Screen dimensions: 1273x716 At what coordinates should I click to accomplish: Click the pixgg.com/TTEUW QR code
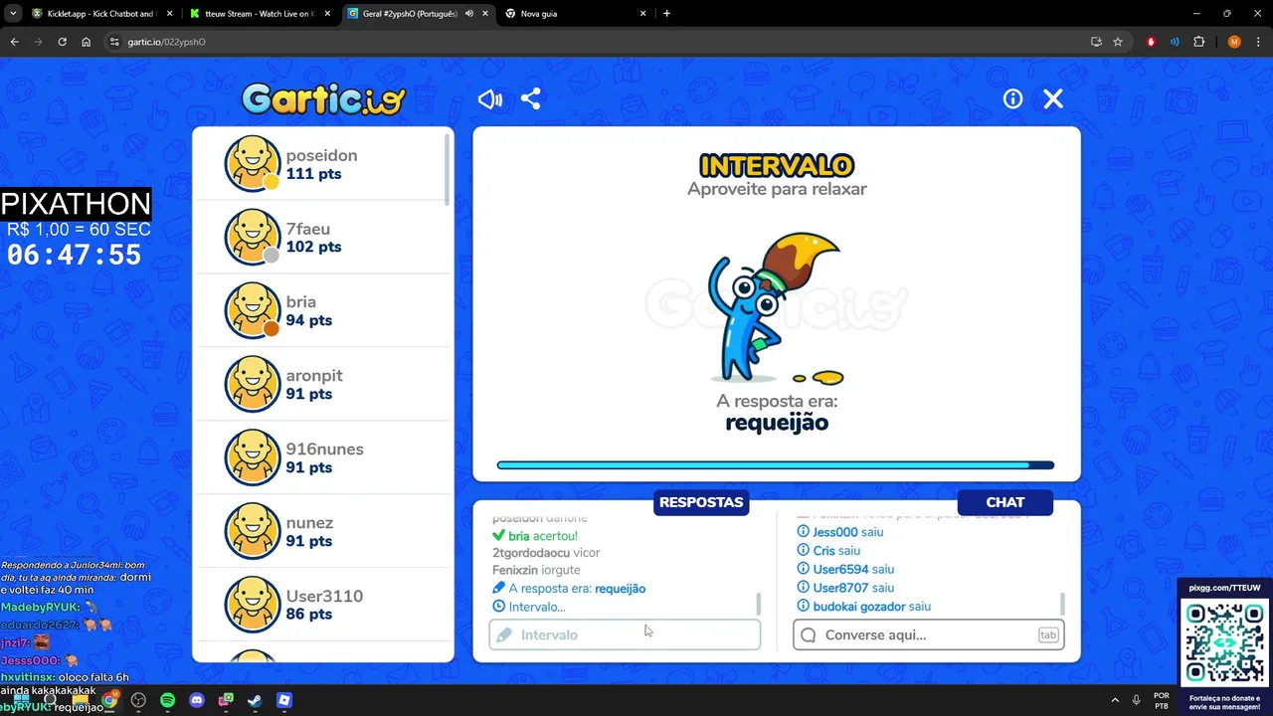pyautogui.click(x=1225, y=641)
